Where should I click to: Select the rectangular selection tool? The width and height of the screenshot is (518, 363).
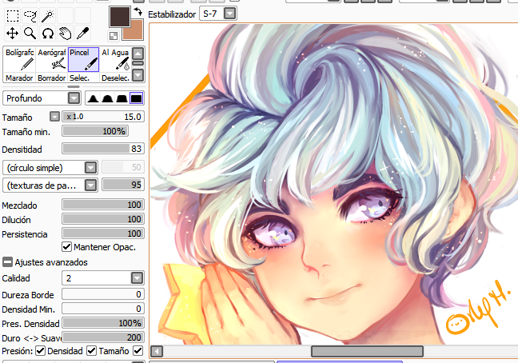click(x=13, y=15)
